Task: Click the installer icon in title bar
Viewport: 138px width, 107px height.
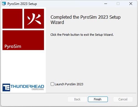Action: pyautogui.click(x=4, y=4)
